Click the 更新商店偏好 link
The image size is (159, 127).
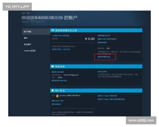[x=102, y=42]
